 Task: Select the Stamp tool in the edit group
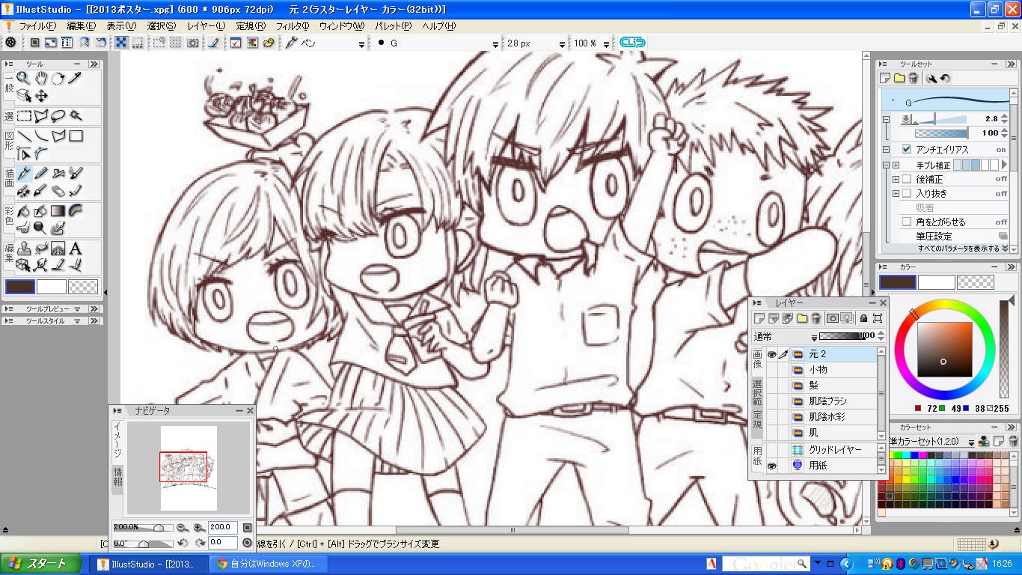24,249
